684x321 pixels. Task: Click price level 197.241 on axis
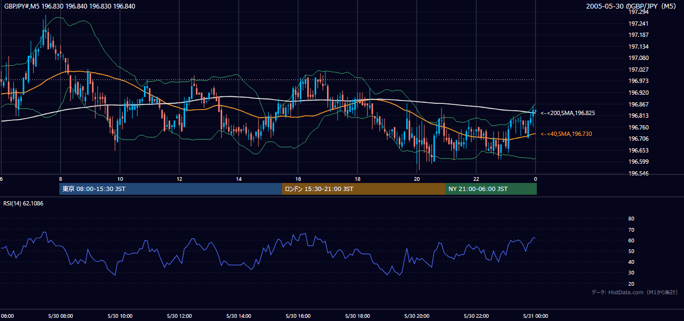tap(639, 24)
